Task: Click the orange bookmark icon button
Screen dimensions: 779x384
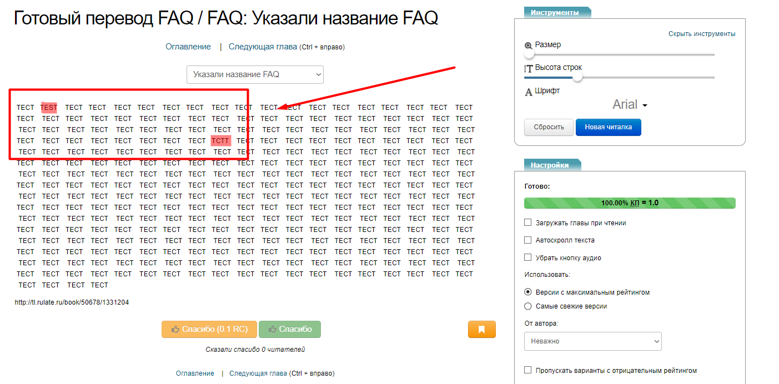Action: [481, 329]
